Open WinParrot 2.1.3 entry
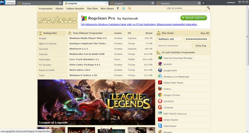The height and width of the screenshot is (133, 249). (79, 49)
